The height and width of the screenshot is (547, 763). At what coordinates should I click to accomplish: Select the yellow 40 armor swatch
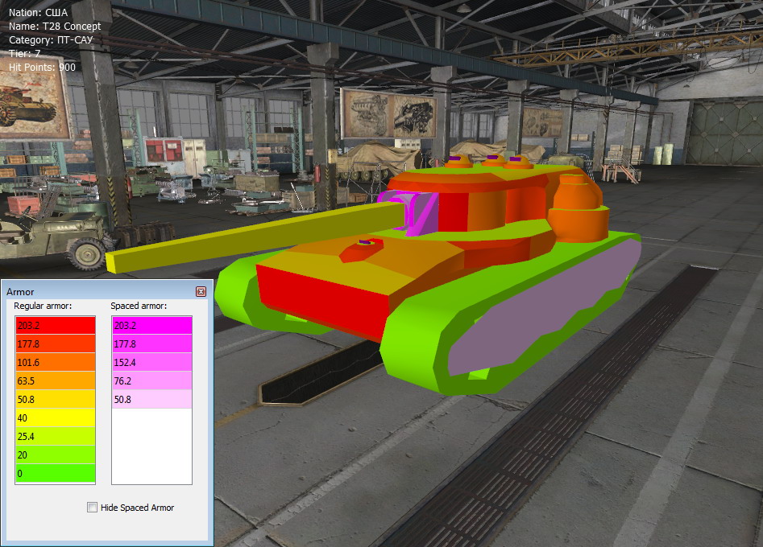point(55,417)
